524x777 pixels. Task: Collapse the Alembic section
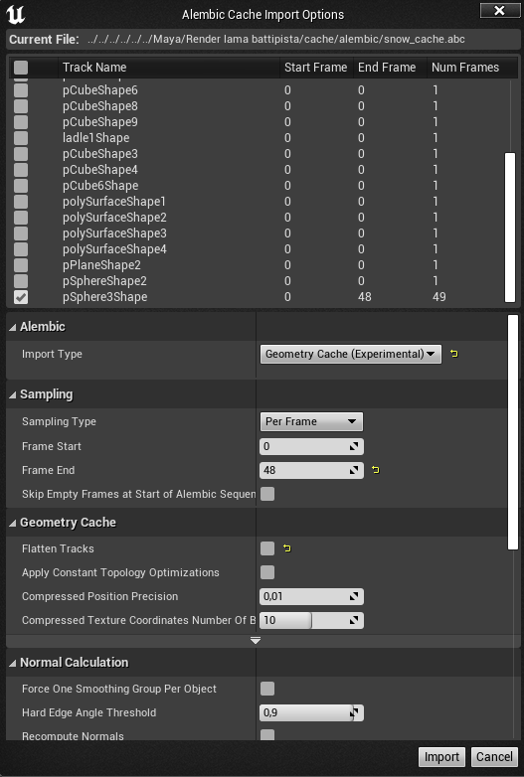pos(13,327)
